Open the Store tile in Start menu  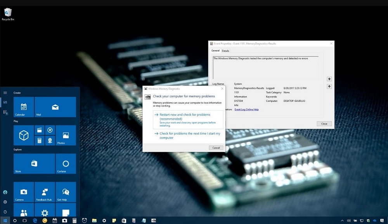pyautogui.click(x=34, y=163)
